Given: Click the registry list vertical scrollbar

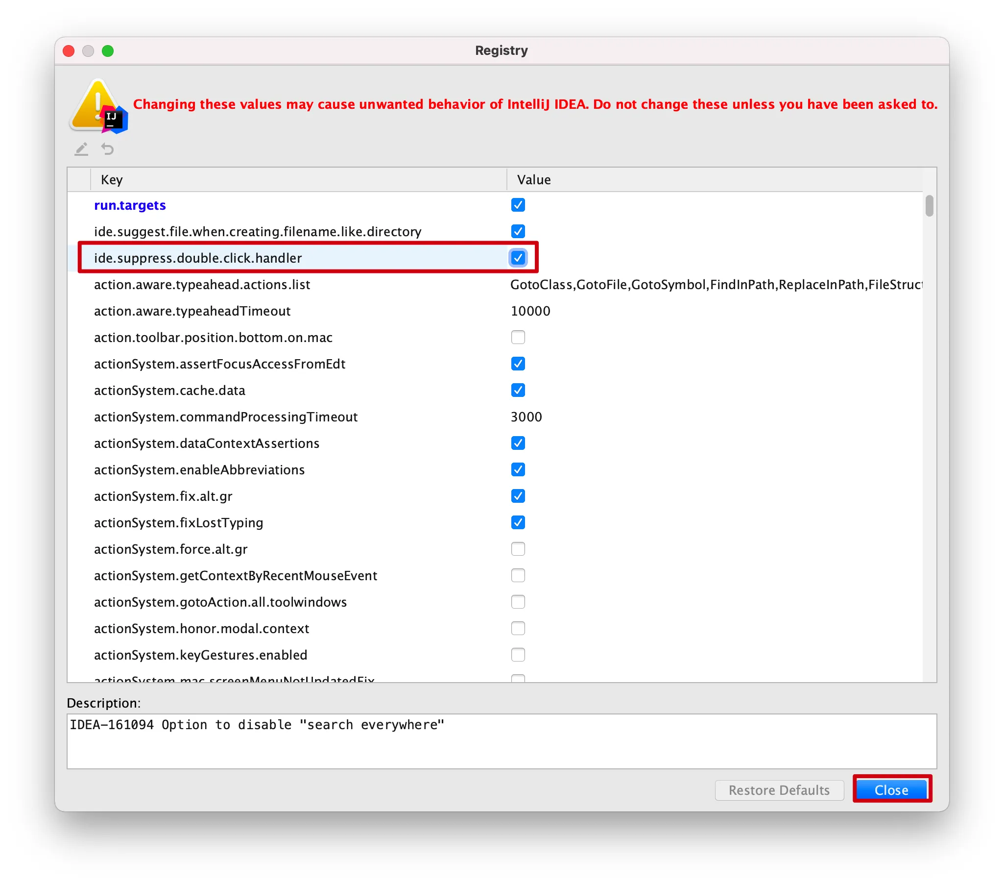Looking at the screenshot, I should pyautogui.click(x=929, y=436).
